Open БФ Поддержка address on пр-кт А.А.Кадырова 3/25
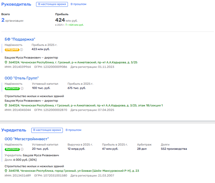 (73, 63)
